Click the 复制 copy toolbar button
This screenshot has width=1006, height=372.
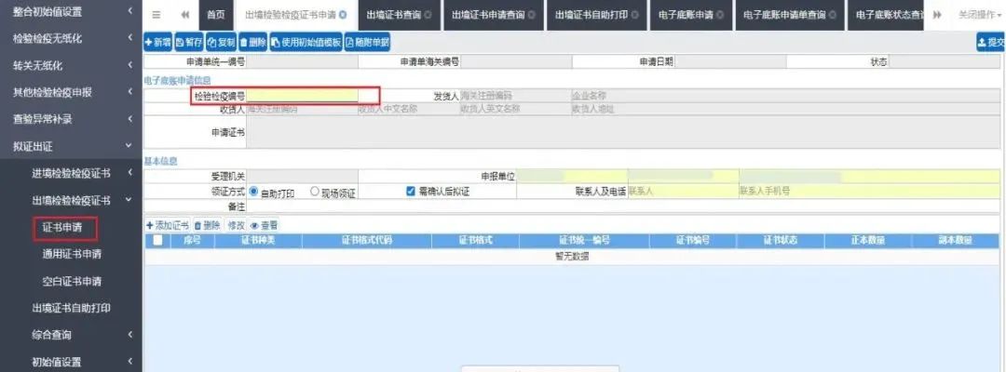click(x=222, y=42)
